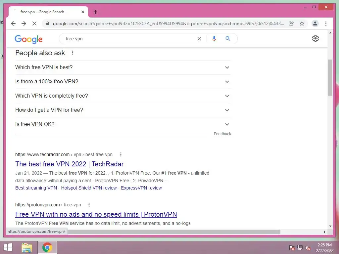Click the scroll down arrow
Viewport: 339px width, 254px height.
(330, 226)
